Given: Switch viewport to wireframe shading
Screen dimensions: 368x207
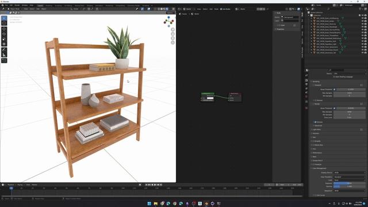Looking at the screenshot, I should click(x=159, y=9).
